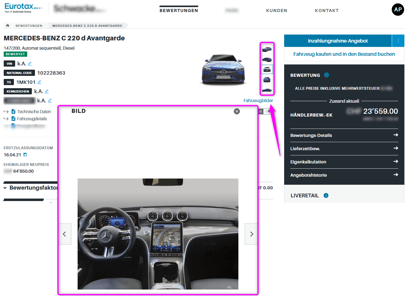414x296 pixels.
Task: Open more options beside Inzahlungnahme-Angebot
Action: [398, 41]
